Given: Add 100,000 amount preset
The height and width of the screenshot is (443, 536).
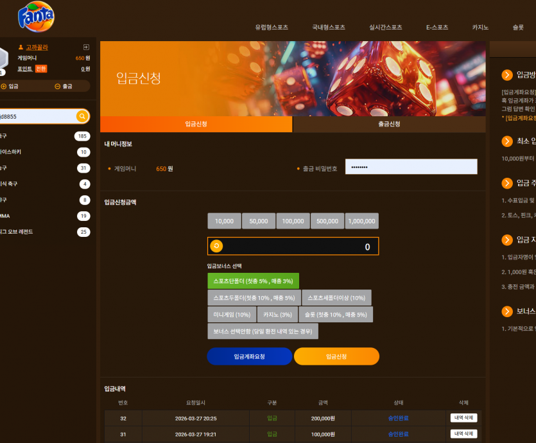Looking at the screenshot, I should (x=293, y=221).
